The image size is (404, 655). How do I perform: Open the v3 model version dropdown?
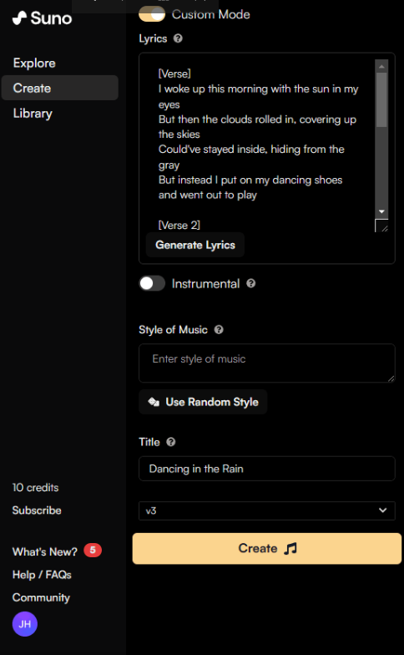coord(267,510)
